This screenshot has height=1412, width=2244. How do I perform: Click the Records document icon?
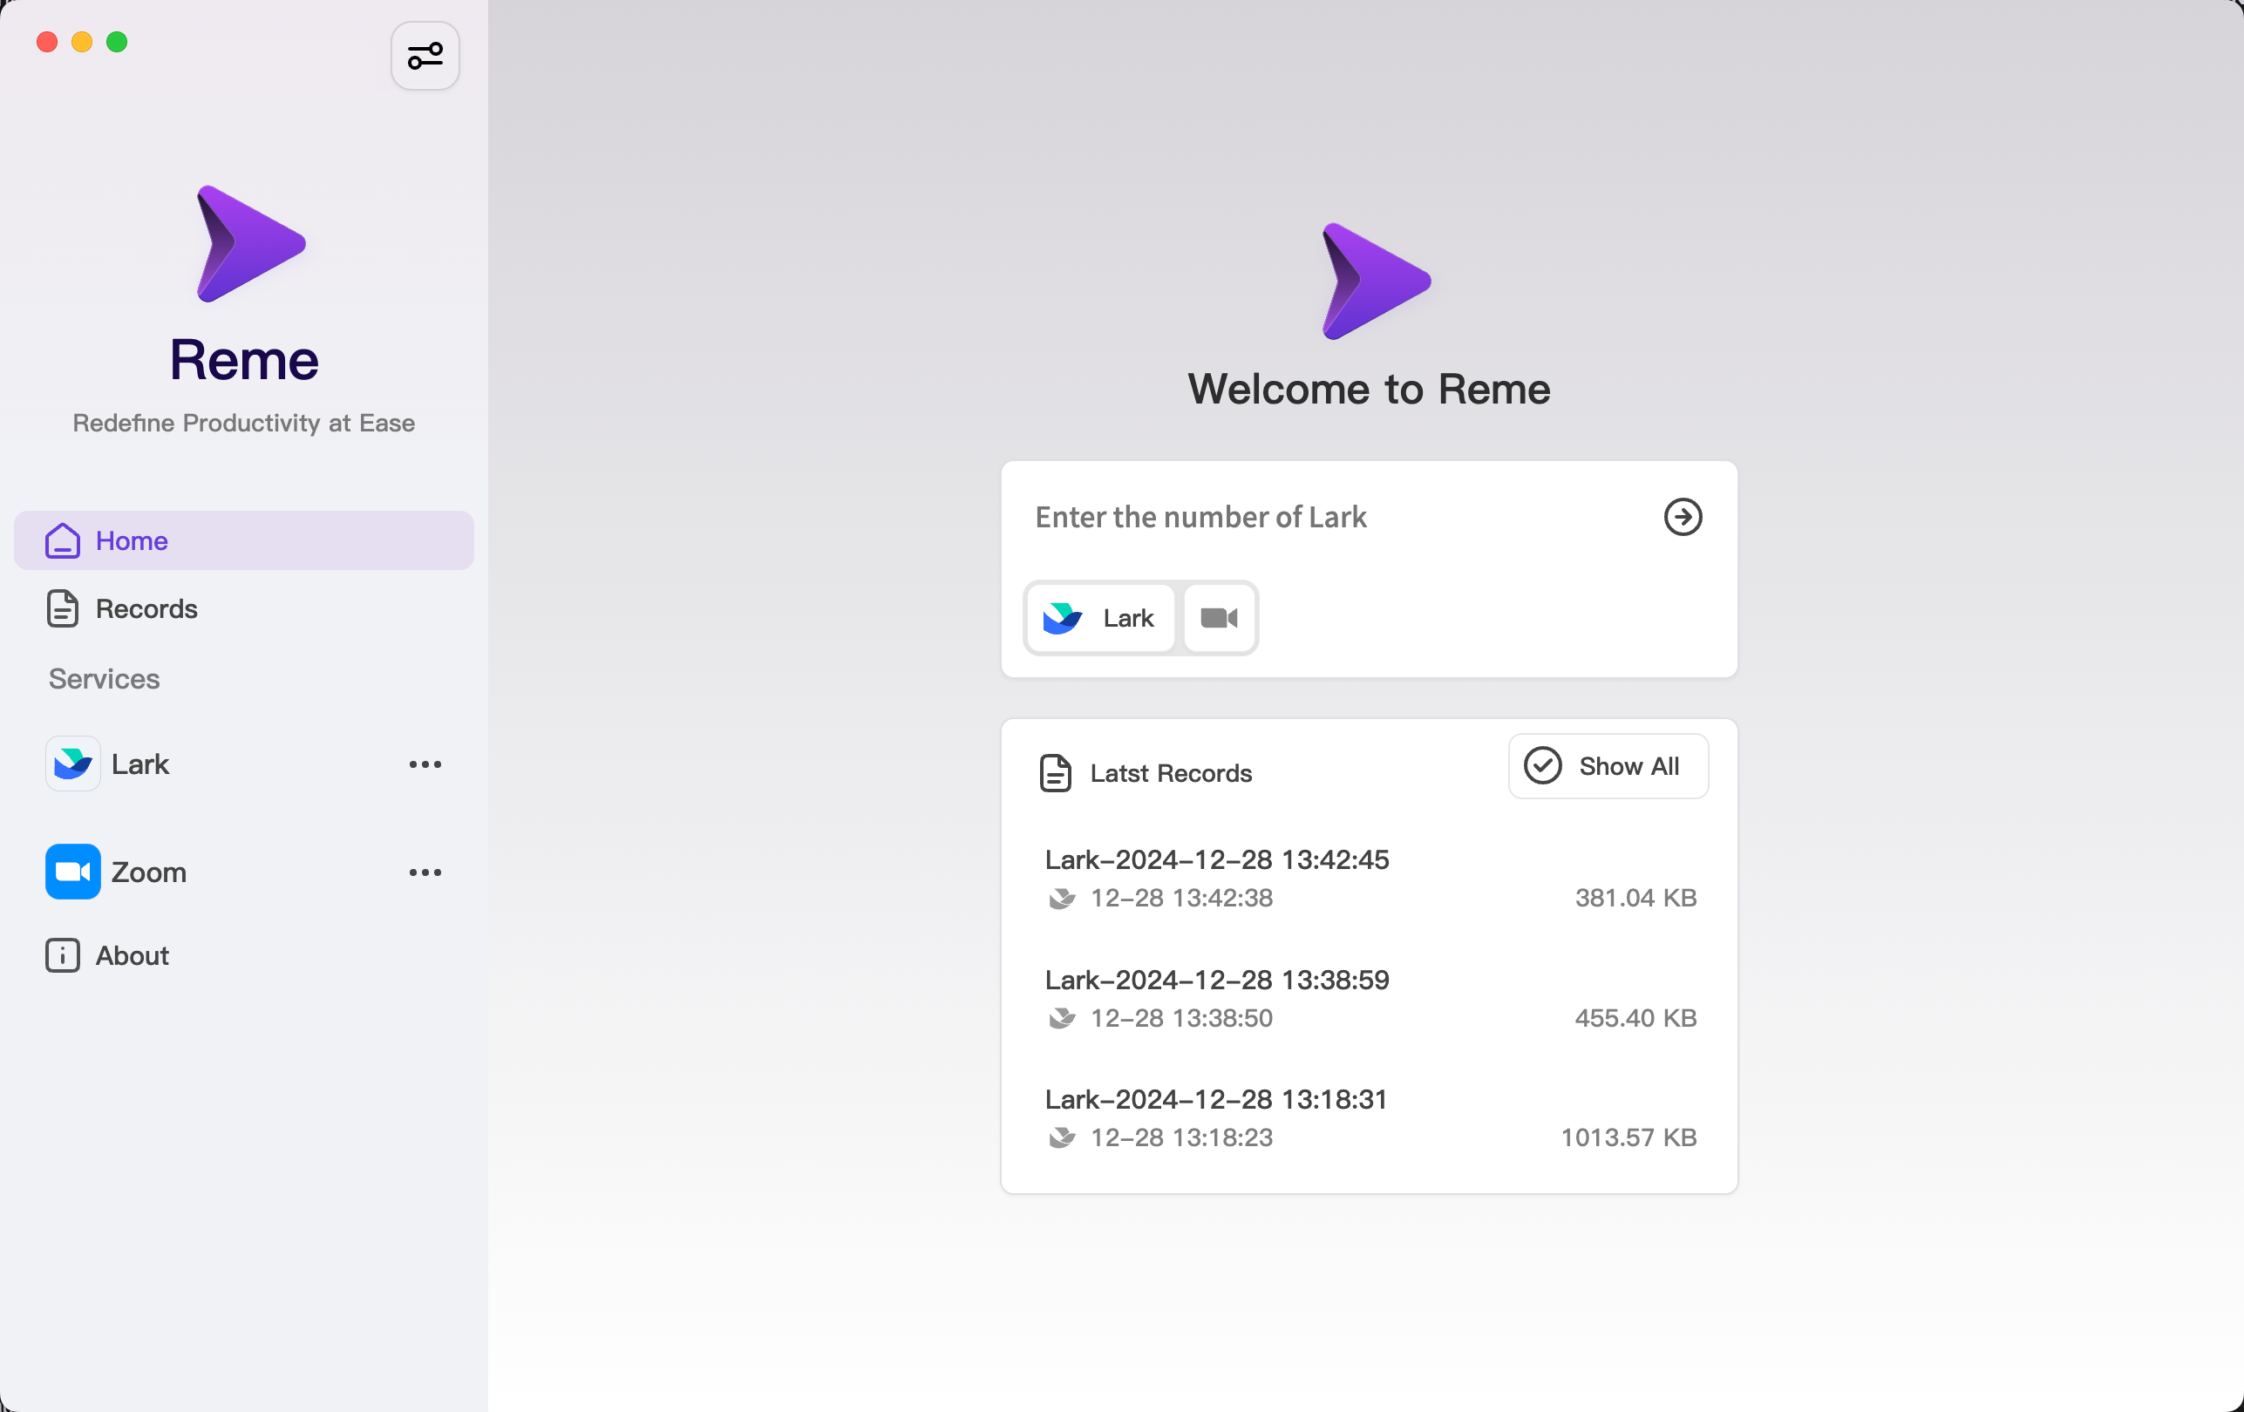click(63, 608)
